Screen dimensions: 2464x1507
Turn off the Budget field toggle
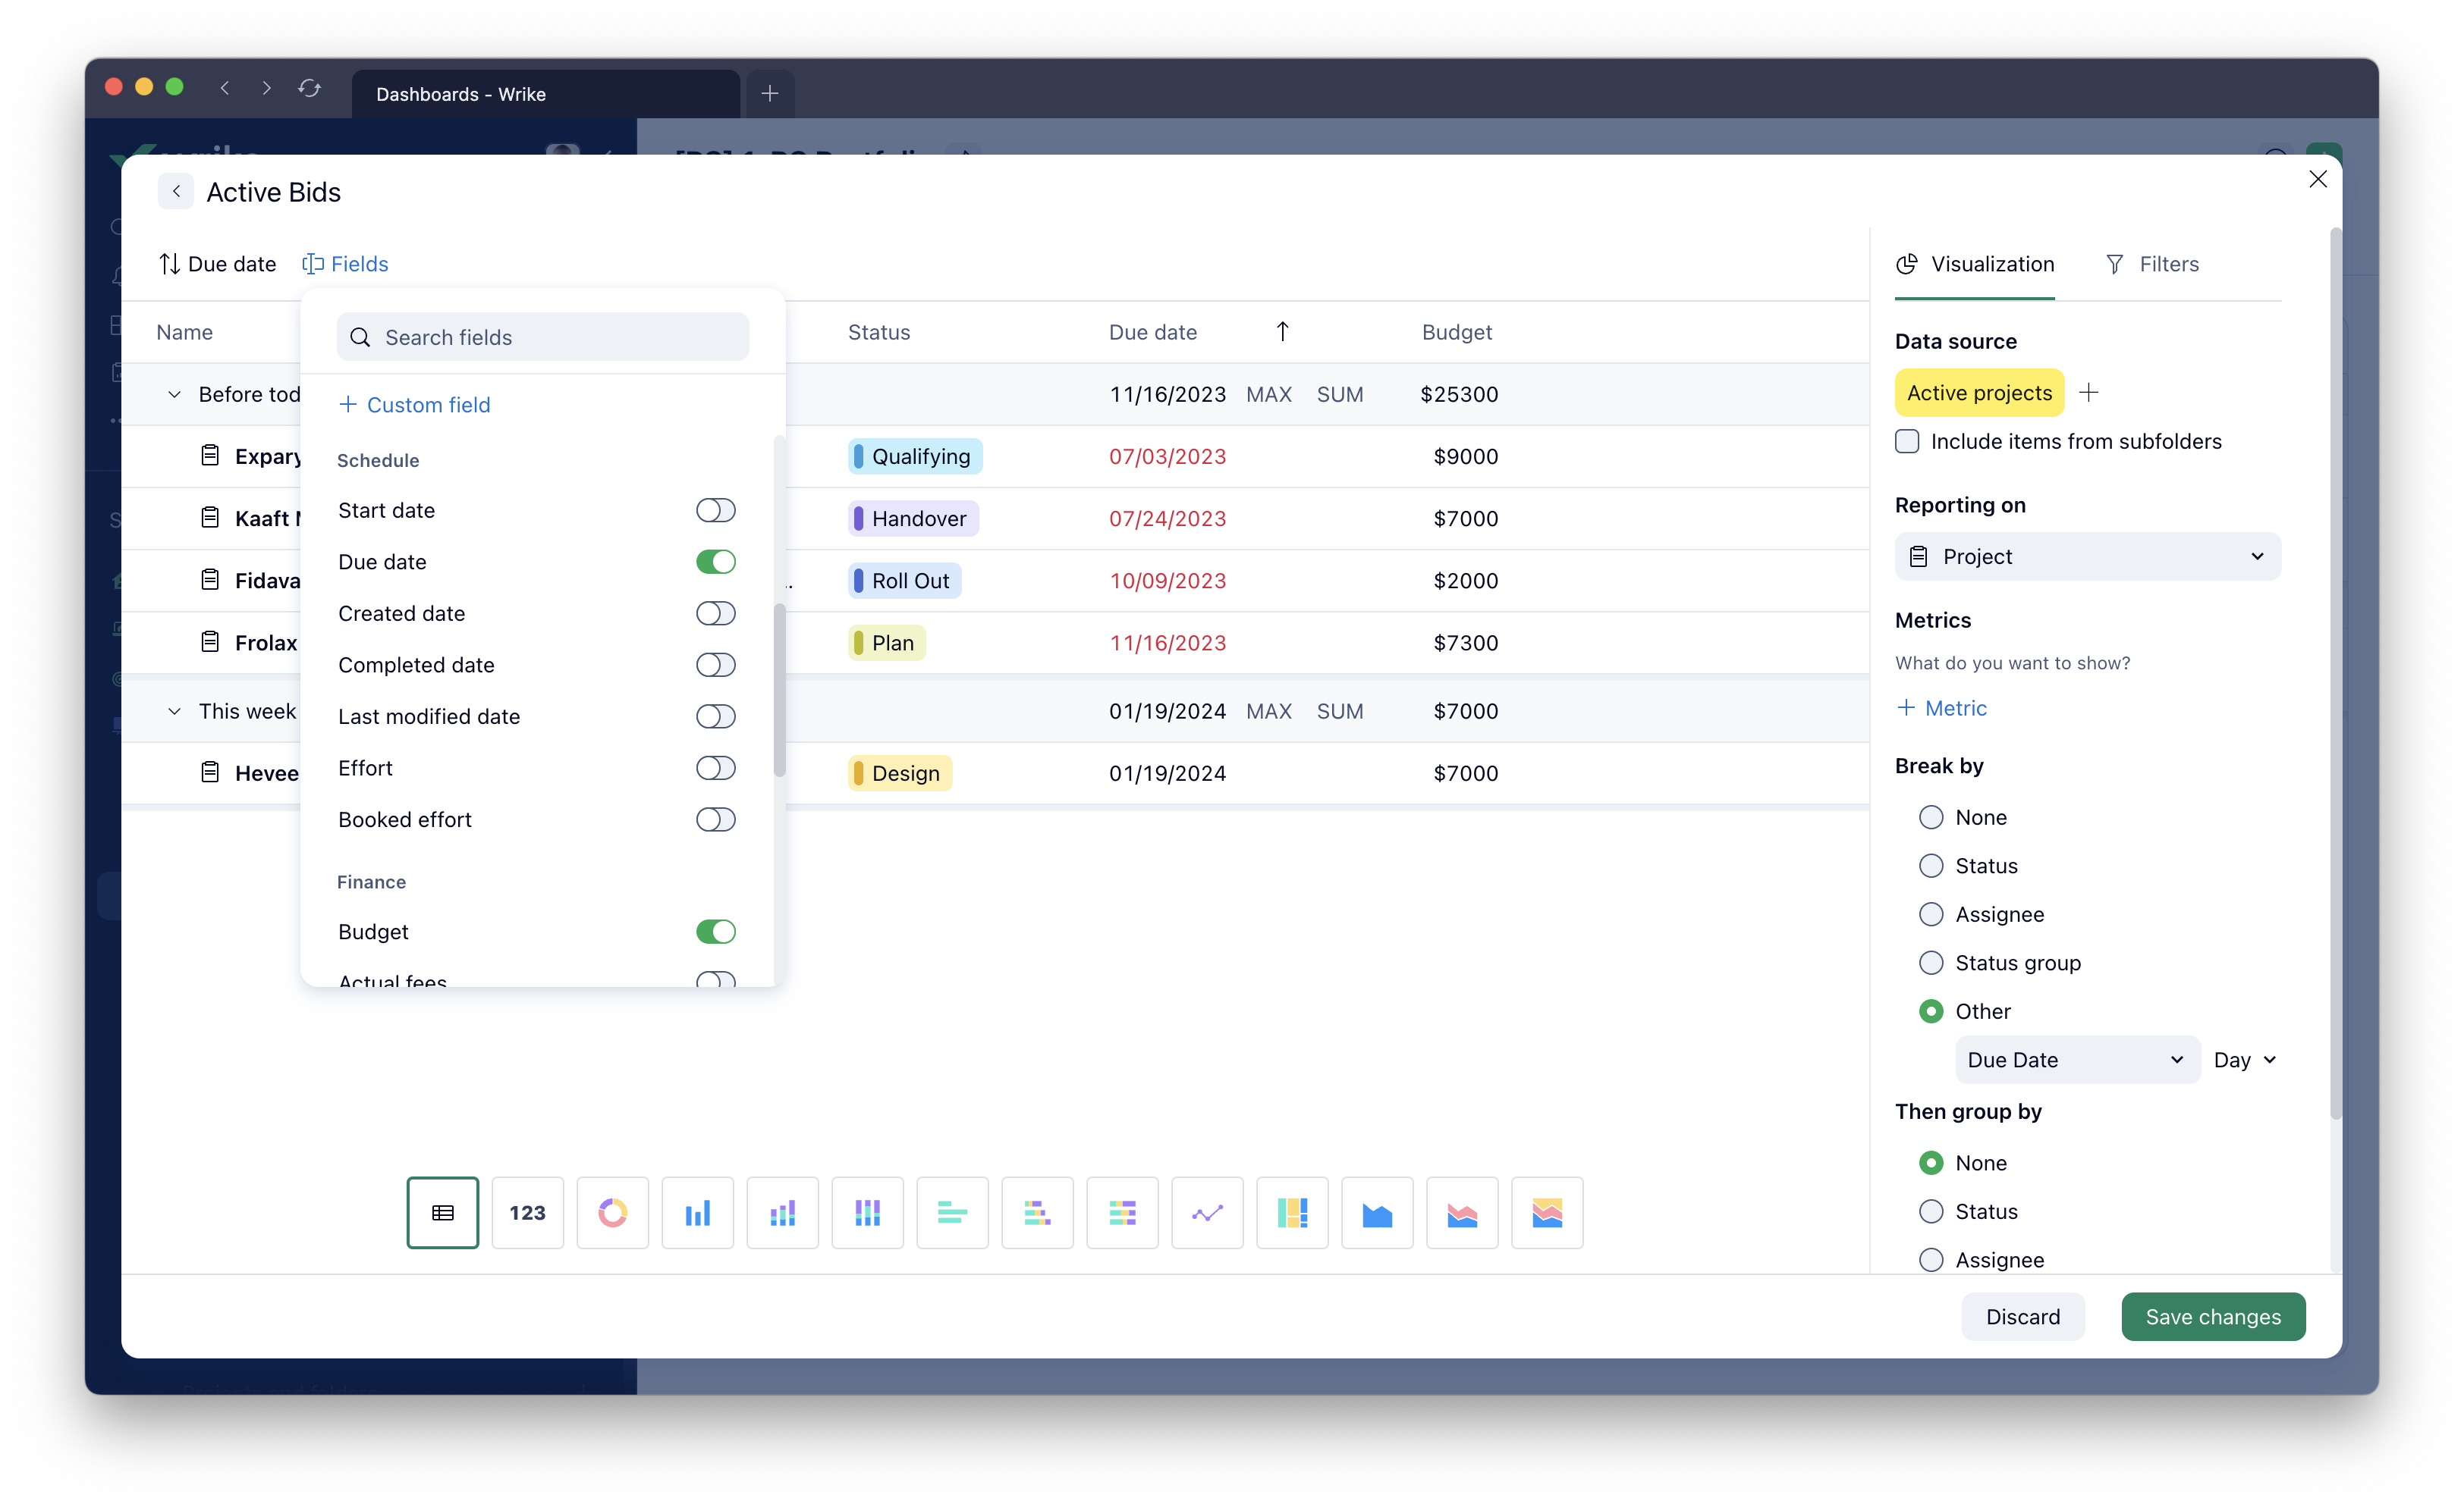[x=715, y=932]
